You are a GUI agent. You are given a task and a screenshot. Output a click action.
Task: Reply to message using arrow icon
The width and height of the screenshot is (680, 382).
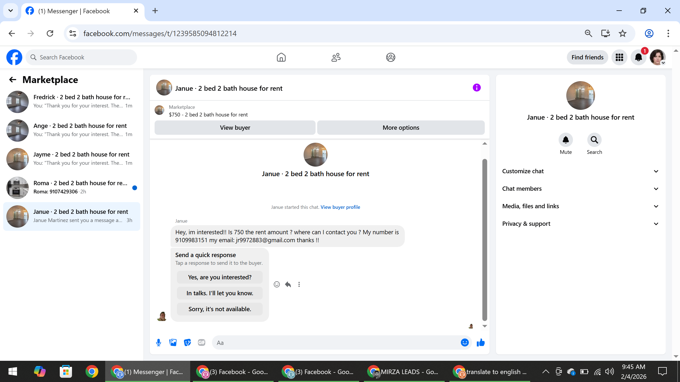(x=288, y=284)
